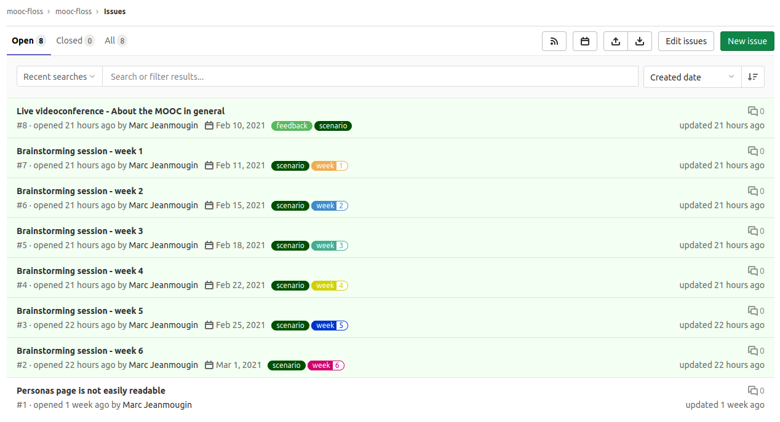780x422 pixels.
Task: Click due date calendar icon for issue #7
Action: (209, 166)
